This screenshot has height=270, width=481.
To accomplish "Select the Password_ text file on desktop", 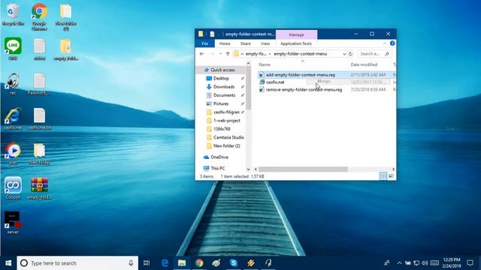I will [39, 84].
